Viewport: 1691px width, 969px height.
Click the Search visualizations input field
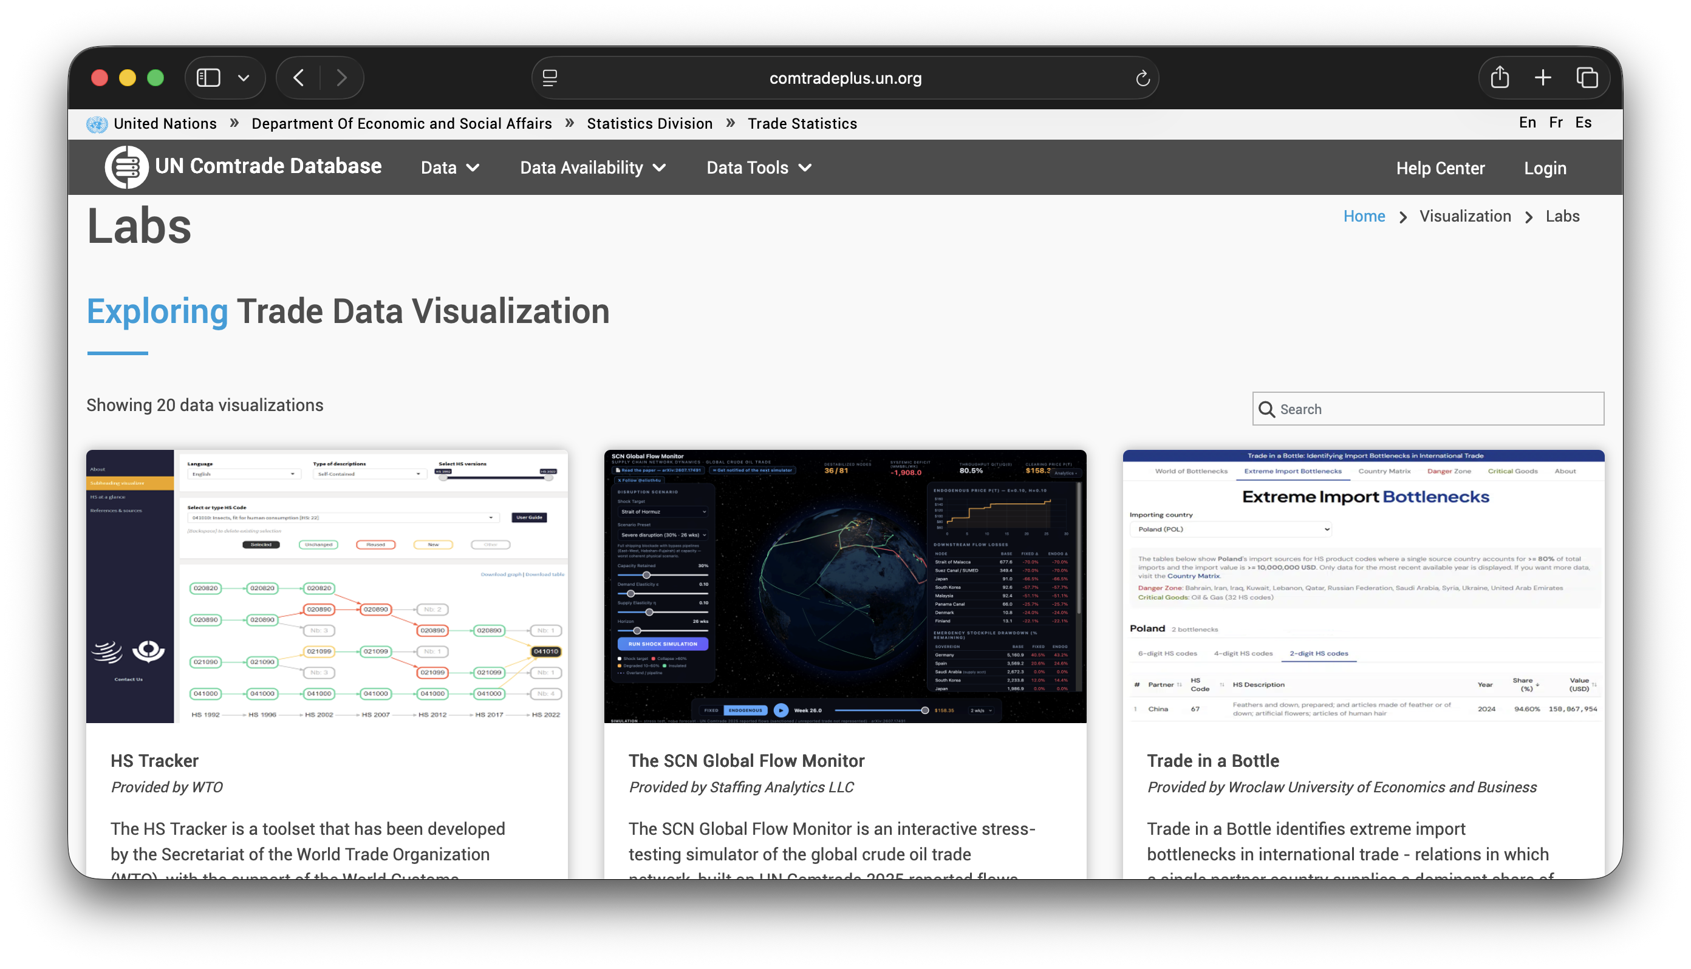click(x=1429, y=409)
